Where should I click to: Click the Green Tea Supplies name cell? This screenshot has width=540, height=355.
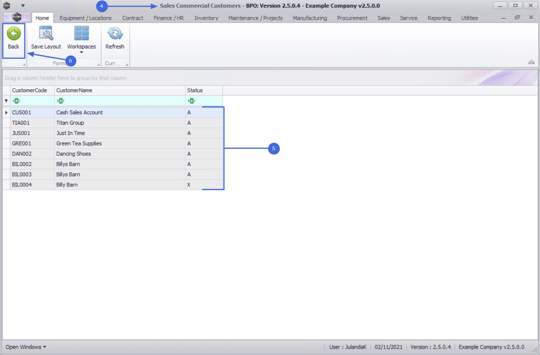(120, 143)
